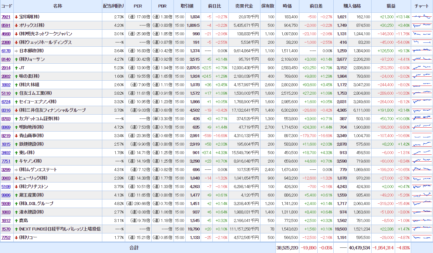The width and height of the screenshot is (433, 253).
Task: Click the down arrow icon for 青山商事(株)
Action: [16, 135]
